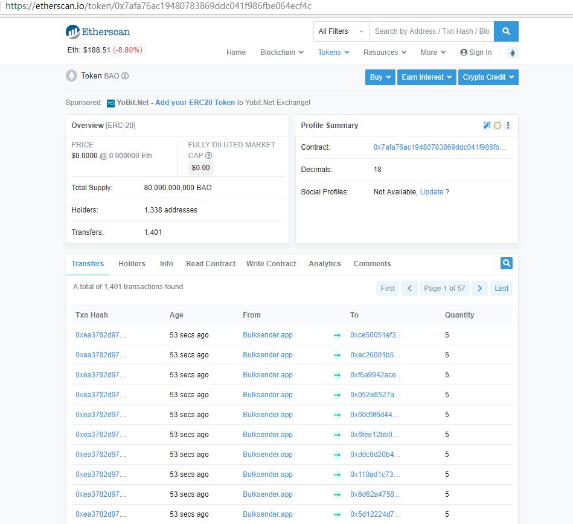Open the three-dot menu in Profile Summary
573x524 pixels.
[x=508, y=126]
